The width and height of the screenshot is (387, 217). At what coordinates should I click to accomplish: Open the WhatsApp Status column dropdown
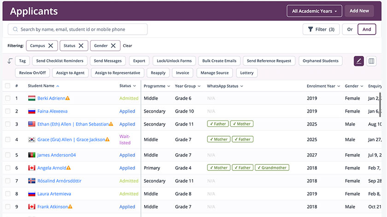(241, 86)
